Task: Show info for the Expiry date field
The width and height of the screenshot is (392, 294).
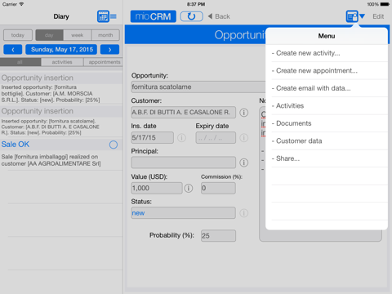Action: 244,138
